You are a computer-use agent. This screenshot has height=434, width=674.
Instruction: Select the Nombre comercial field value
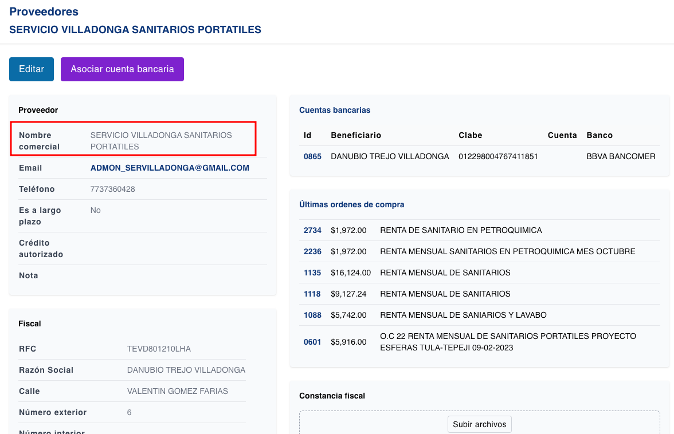point(160,141)
